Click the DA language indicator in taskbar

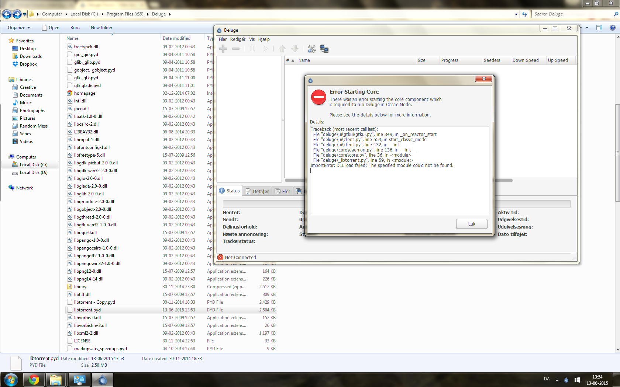tap(547, 379)
